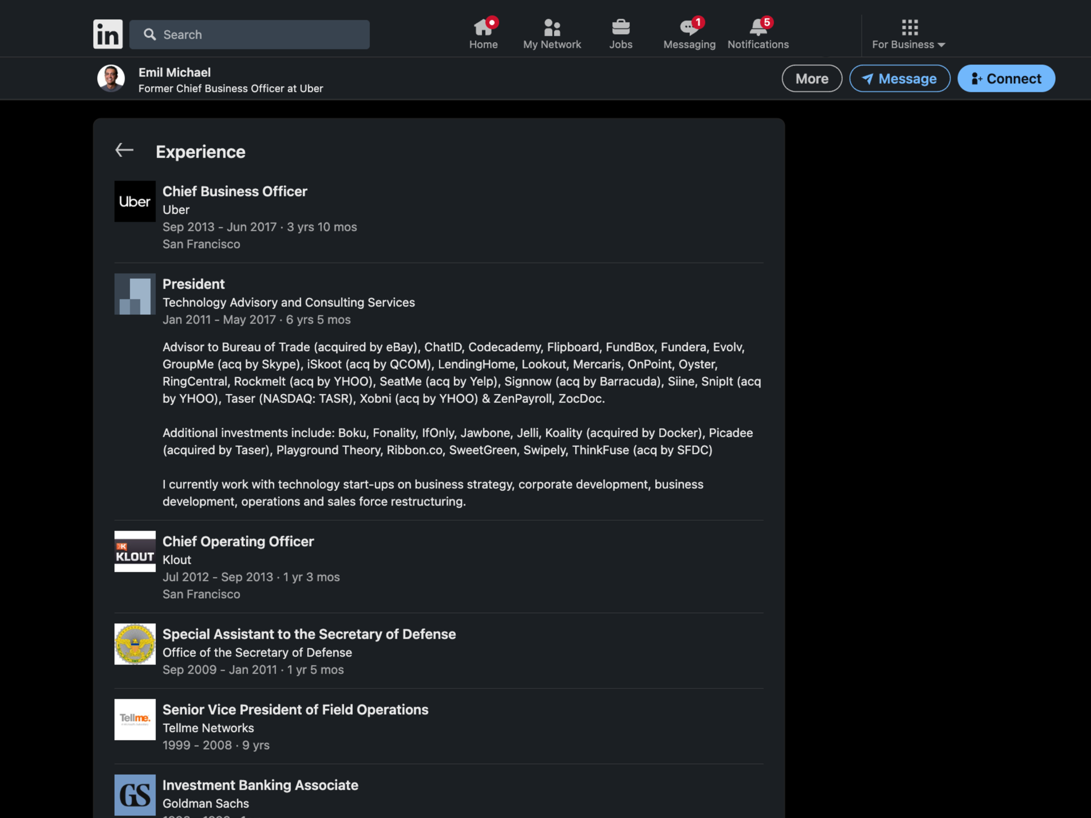1091x818 pixels.
Task: Open the Jobs section
Action: [x=621, y=34]
